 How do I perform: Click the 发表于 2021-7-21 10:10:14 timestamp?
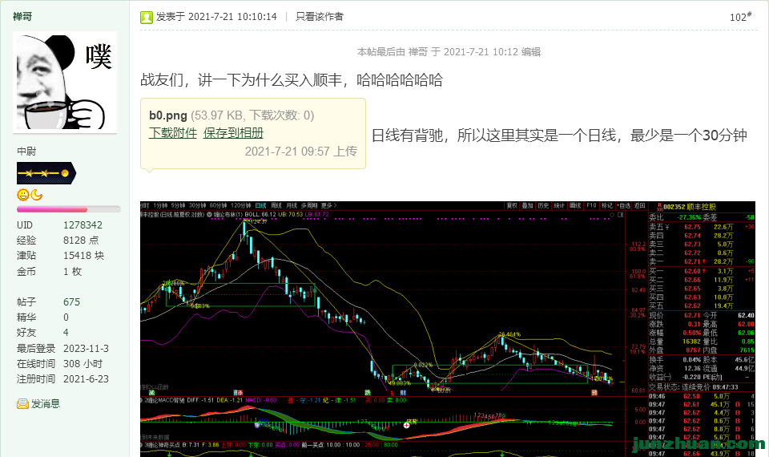coord(216,17)
